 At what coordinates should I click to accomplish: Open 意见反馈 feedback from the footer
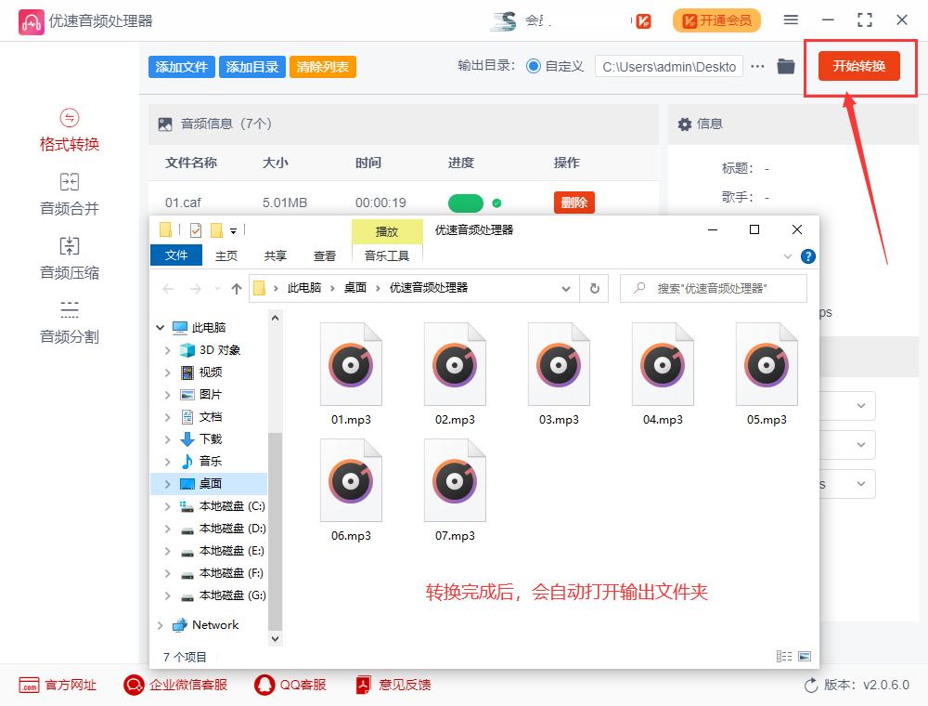point(391,685)
